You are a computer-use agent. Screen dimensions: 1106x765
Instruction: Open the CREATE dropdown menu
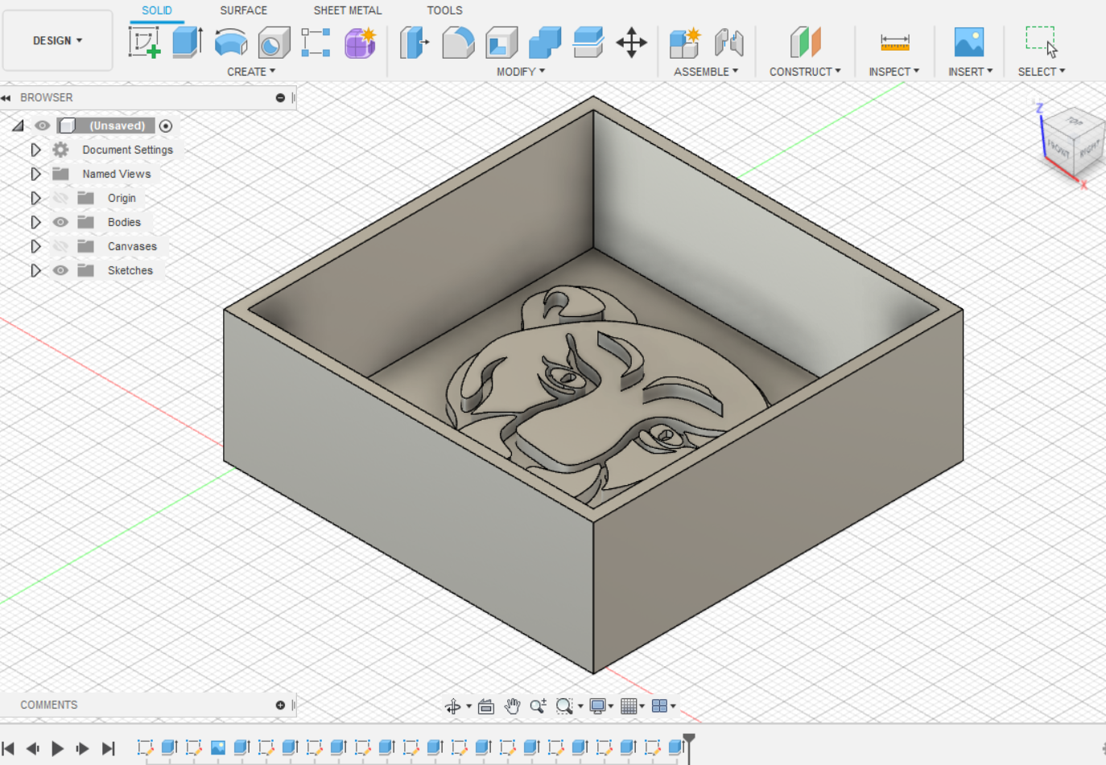(251, 72)
